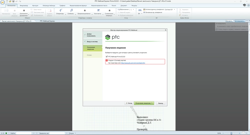Click the Компонент Диаграмма locked icon

24,10
